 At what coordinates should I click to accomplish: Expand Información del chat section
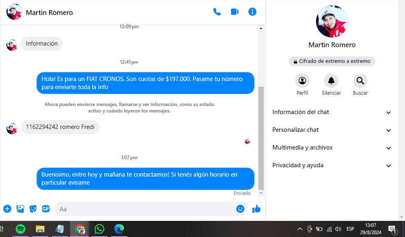332,112
